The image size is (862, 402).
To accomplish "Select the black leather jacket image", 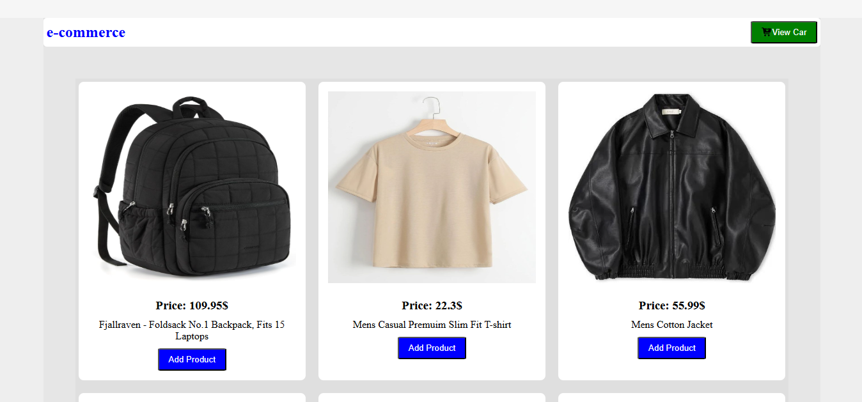I will tap(671, 187).
